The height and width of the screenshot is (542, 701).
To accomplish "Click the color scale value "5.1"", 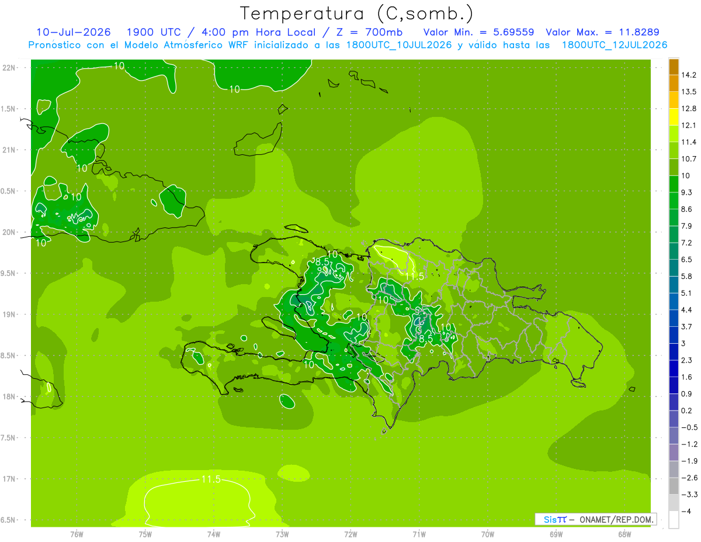I will [x=688, y=293].
